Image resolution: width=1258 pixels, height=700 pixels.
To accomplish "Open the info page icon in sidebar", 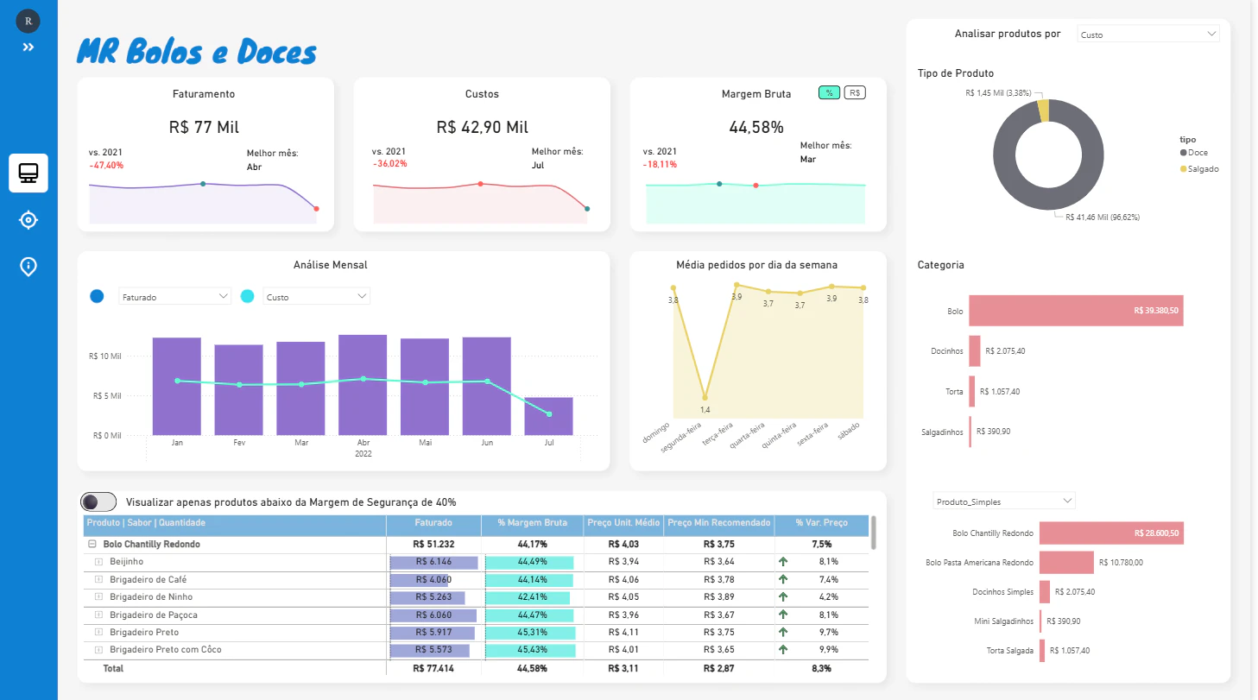I will (x=28, y=267).
